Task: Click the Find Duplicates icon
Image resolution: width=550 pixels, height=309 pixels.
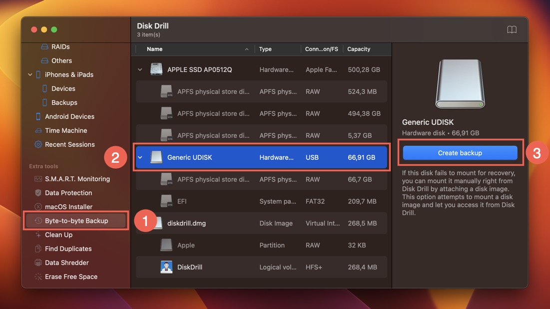Action: tap(38, 249)
